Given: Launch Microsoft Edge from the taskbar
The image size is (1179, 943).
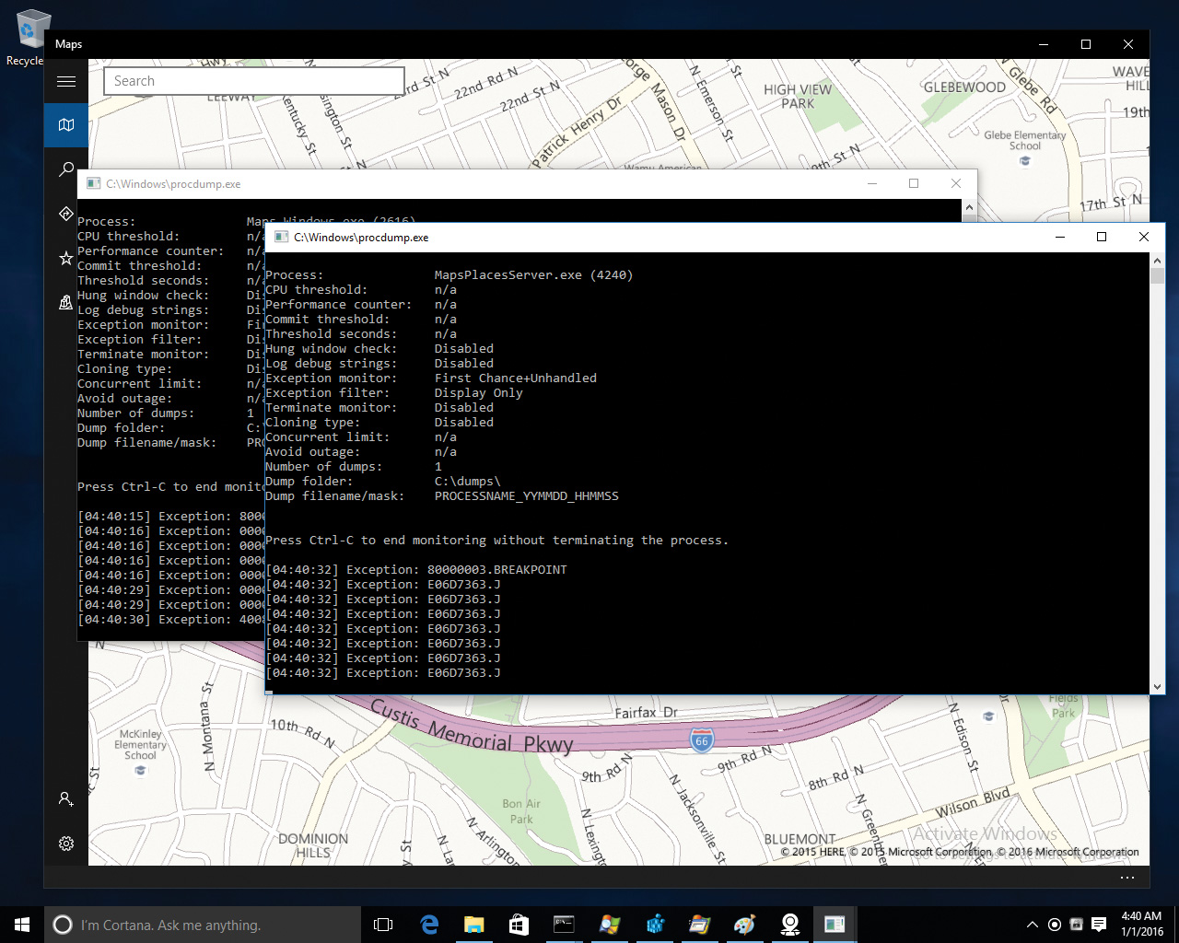Looking at the screenshot, I should (x=429, y=925).
